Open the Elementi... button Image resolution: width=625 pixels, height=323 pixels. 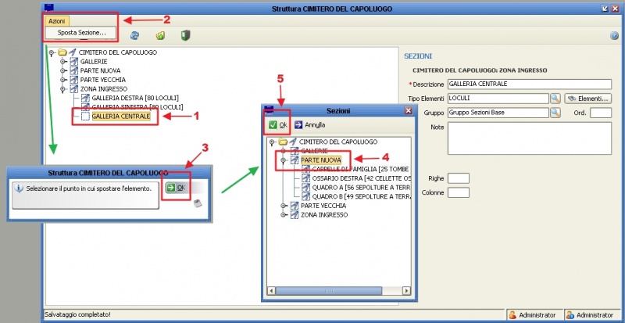pyautogui.click(x=588, y=98)
